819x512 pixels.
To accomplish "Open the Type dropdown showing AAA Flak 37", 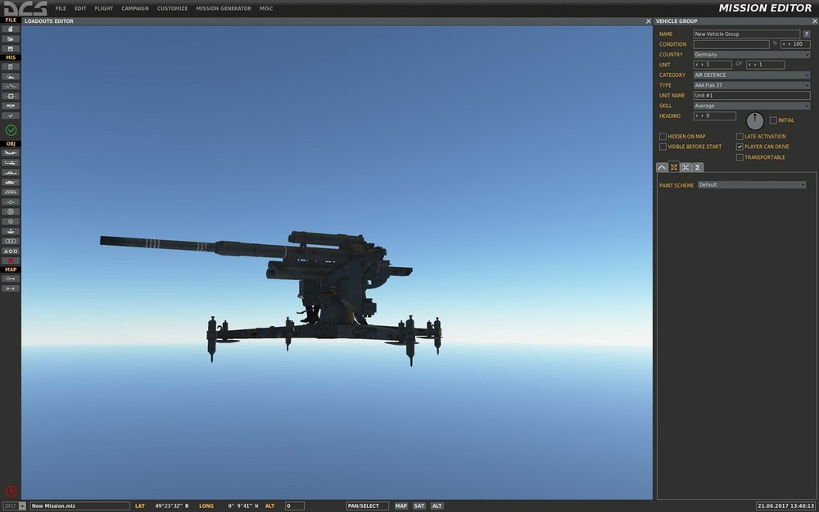I will (752, 85).
